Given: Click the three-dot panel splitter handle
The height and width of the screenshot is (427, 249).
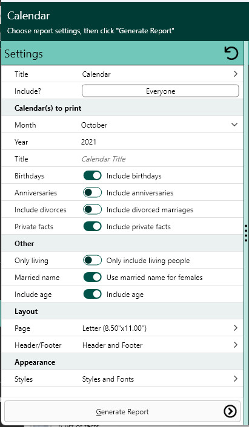Looking at the screenshot, I should (246, 233).
